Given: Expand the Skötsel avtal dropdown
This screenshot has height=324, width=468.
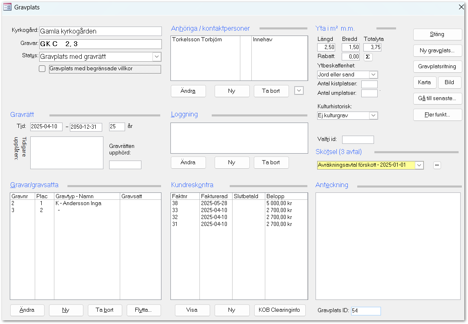Looking at the screenshot, I should coord(419,165).
